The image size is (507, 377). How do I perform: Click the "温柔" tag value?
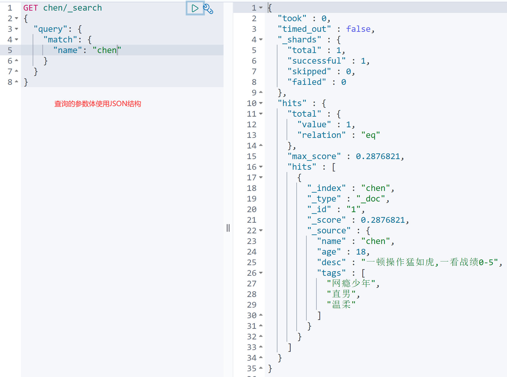click(x=341, y=305)
